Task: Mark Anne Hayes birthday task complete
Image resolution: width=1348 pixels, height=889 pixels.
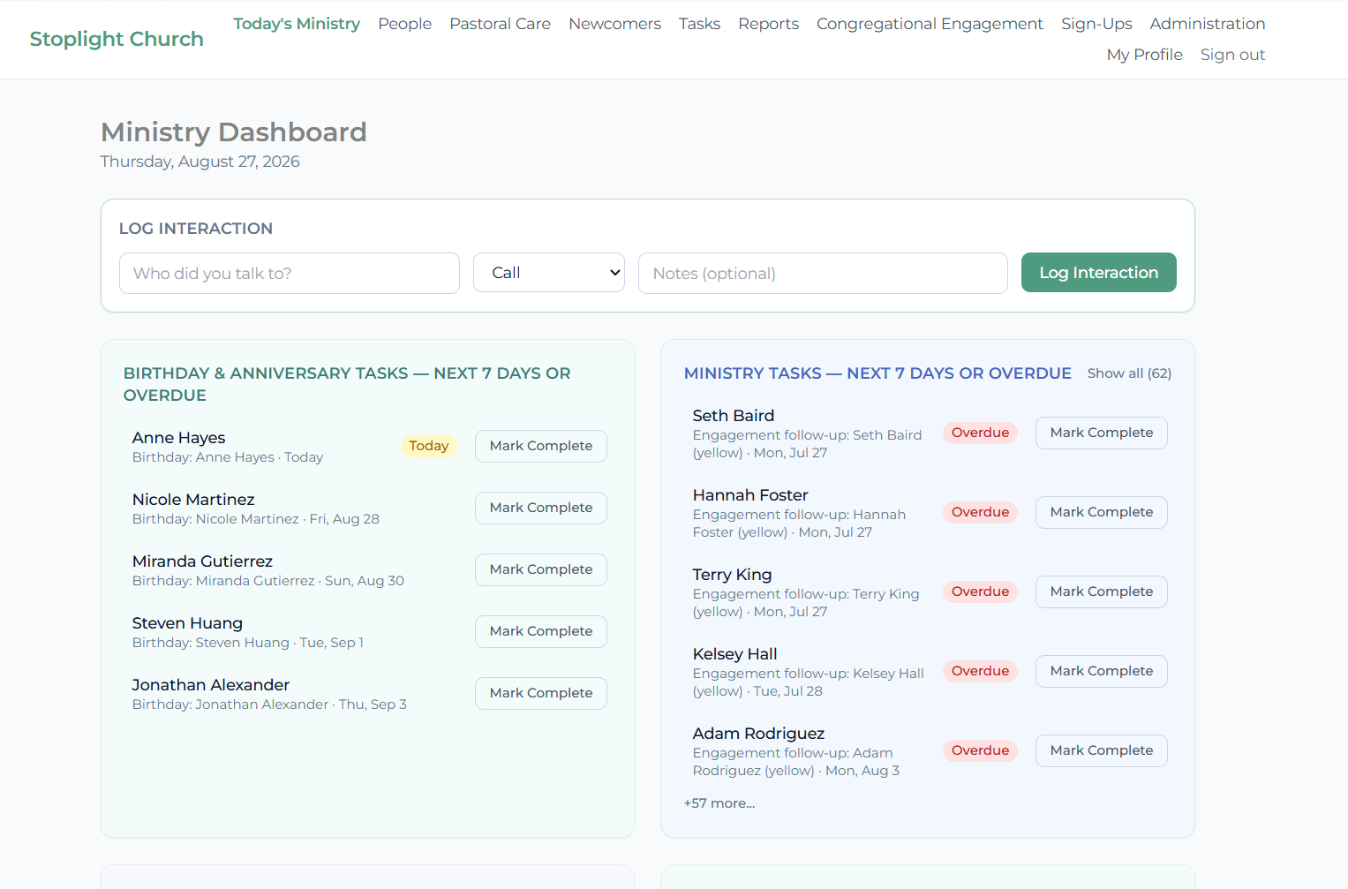Action: pyautogui.click(x=541, y=446)
